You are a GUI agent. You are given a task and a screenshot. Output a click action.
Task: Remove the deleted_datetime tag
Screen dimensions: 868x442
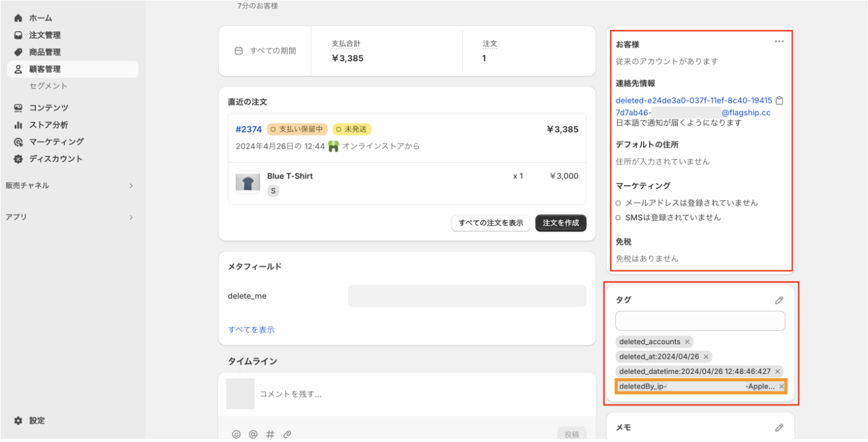pyautogui.click(x=778, y=371)
